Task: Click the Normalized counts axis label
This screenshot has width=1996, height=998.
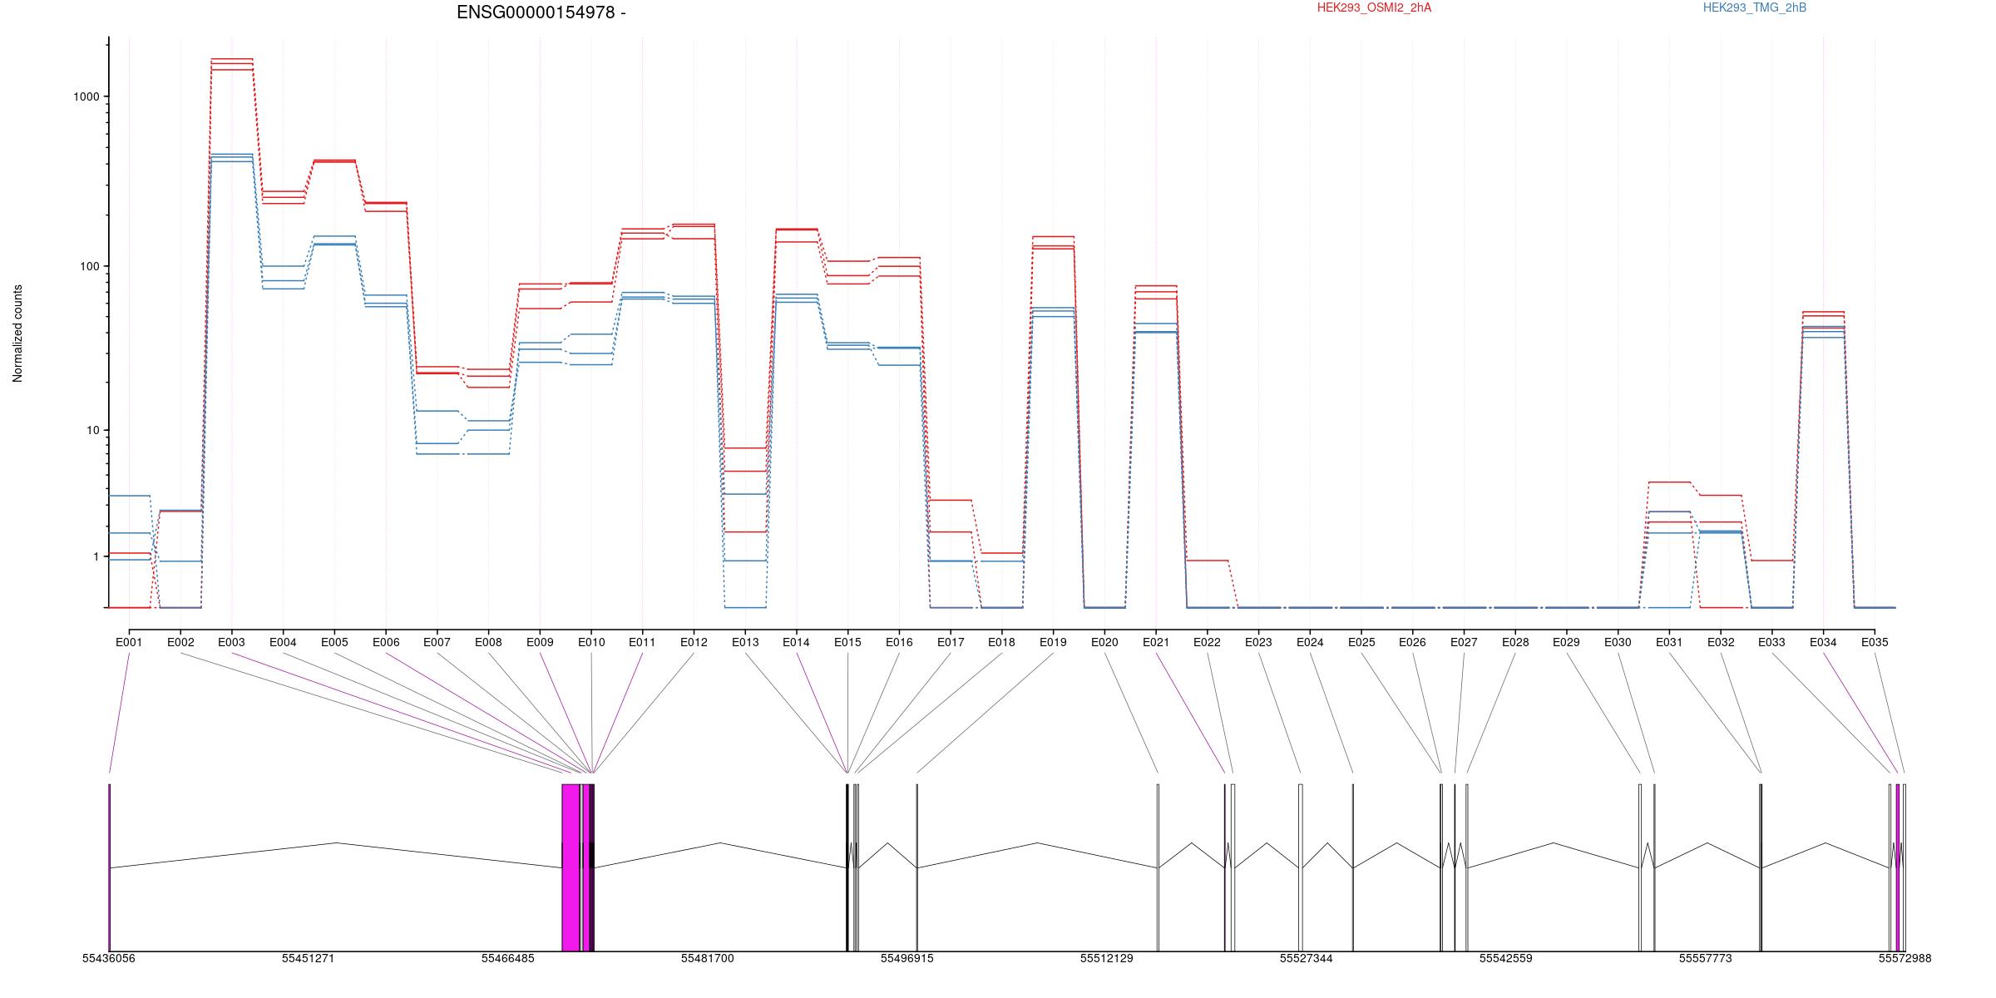Action: point(17,333)
